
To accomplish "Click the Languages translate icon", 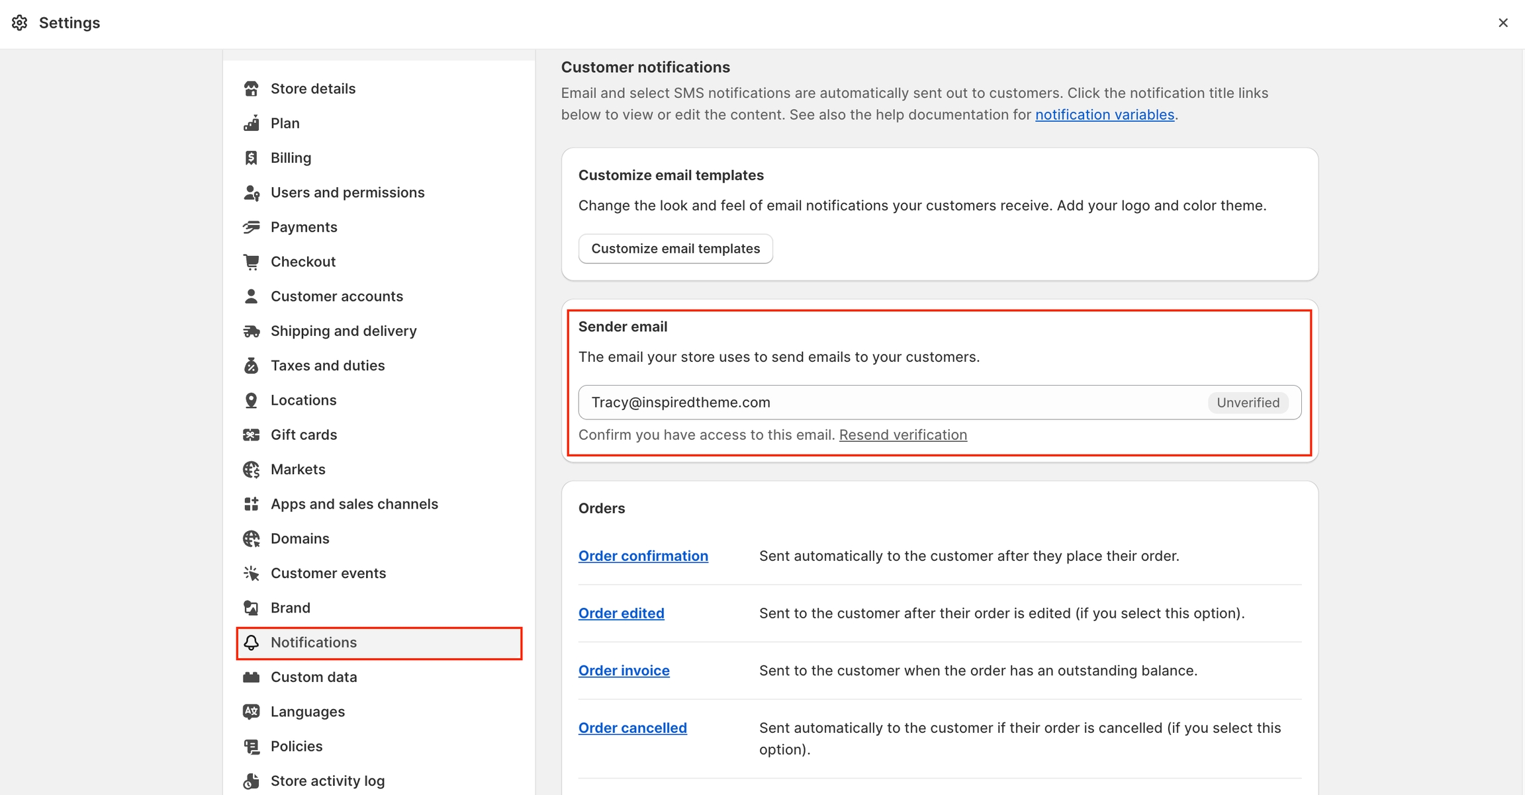I will coord(251,712).
